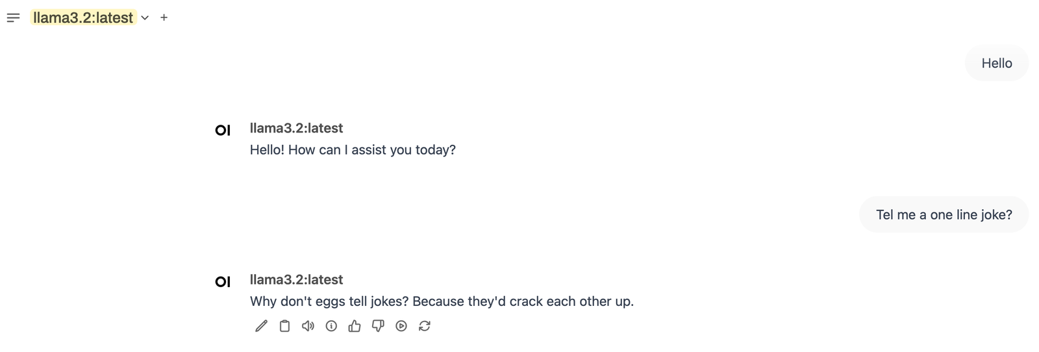Click the model name above the greeting response
The width and height of the screenshot is (1039, 352).
coord(296,128)
